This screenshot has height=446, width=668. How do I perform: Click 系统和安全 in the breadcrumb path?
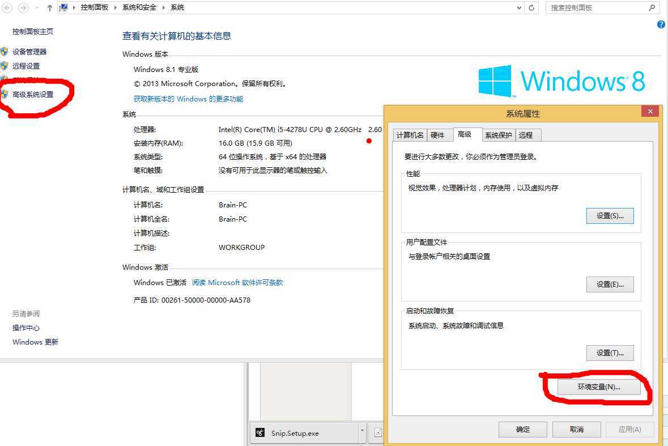click(139, 7)
